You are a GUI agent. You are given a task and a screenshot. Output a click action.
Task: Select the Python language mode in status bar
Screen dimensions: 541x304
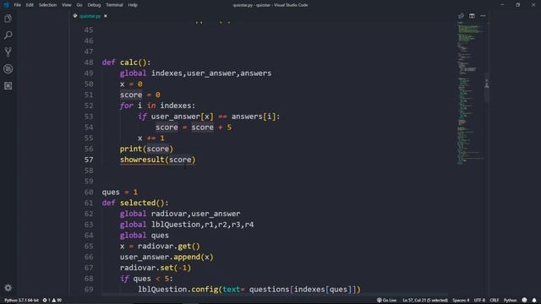[510, 301]
